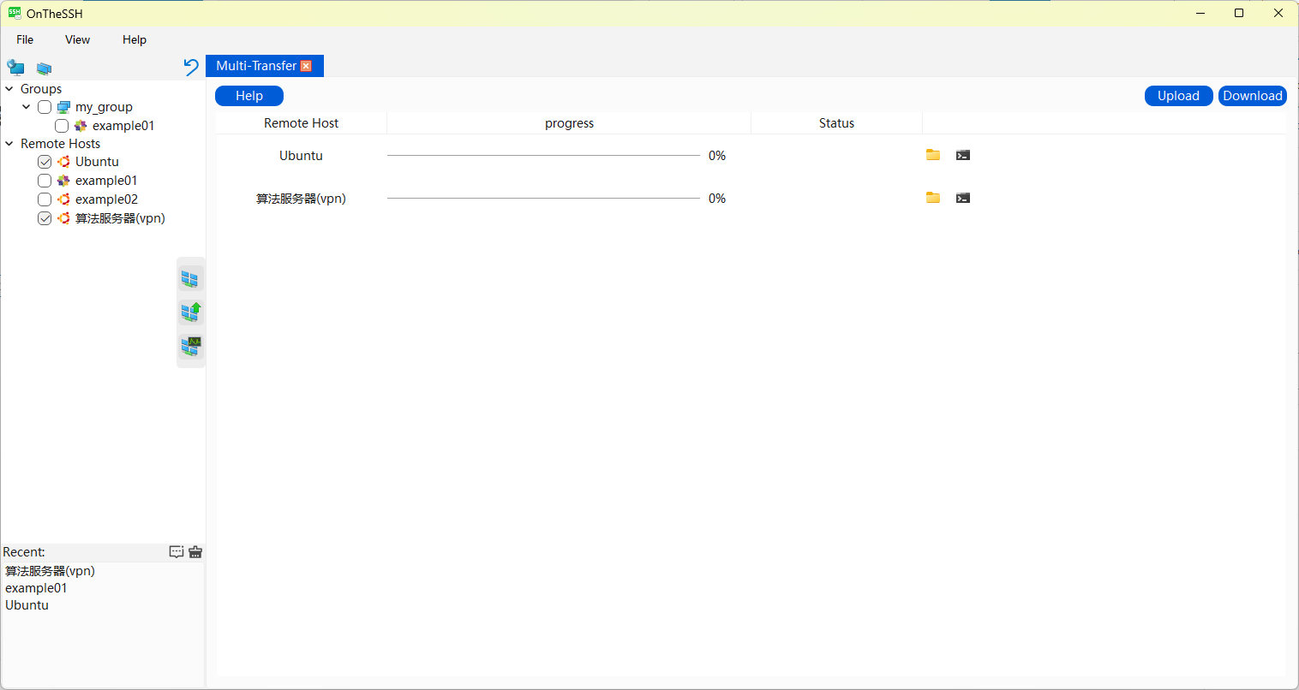1299x690 pixels.
Task: Click the Upload button
Action: tap(1178, 96)
